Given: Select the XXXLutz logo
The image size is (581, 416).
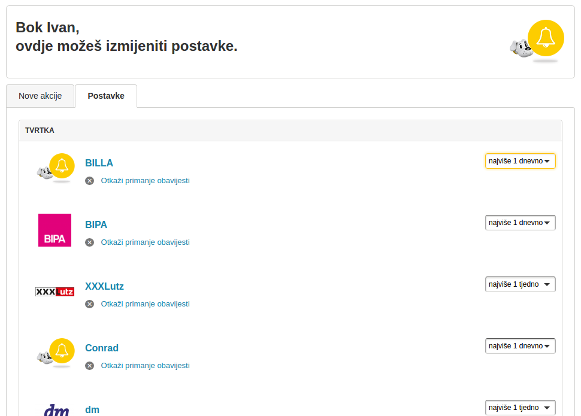Looking at the screenshot, I should 55,291.
